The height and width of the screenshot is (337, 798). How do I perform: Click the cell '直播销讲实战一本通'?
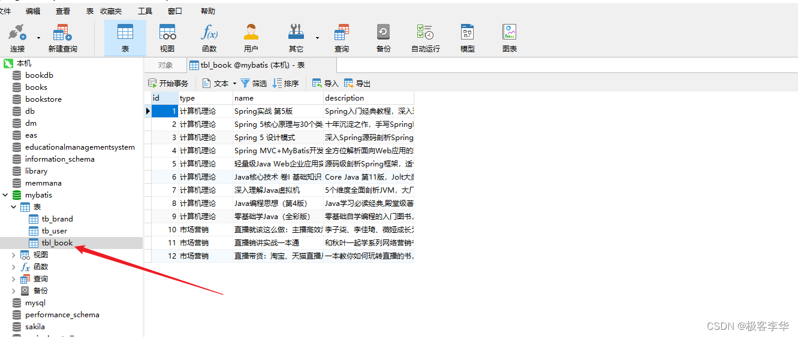click(278, 242)
